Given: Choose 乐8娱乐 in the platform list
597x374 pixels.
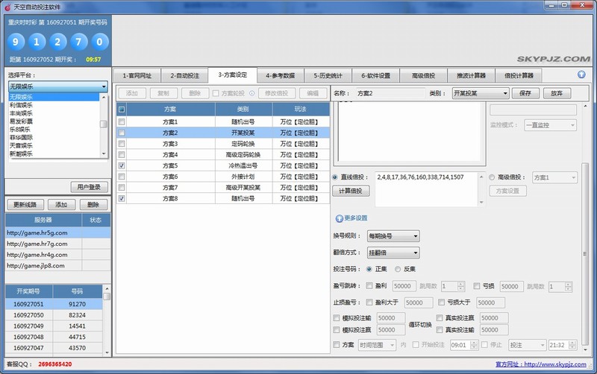Looking at the screenshot, I should 21,130.
